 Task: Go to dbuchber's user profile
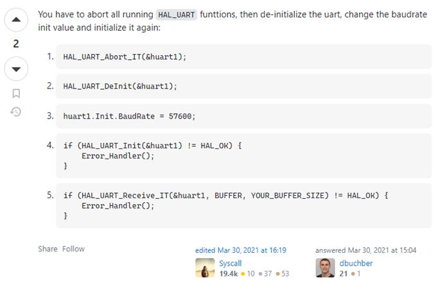coord(356,263)
